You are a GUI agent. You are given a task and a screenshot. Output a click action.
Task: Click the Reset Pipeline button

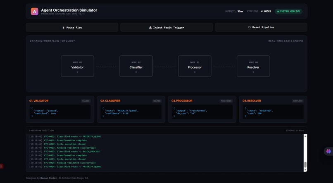pos(261,27)
